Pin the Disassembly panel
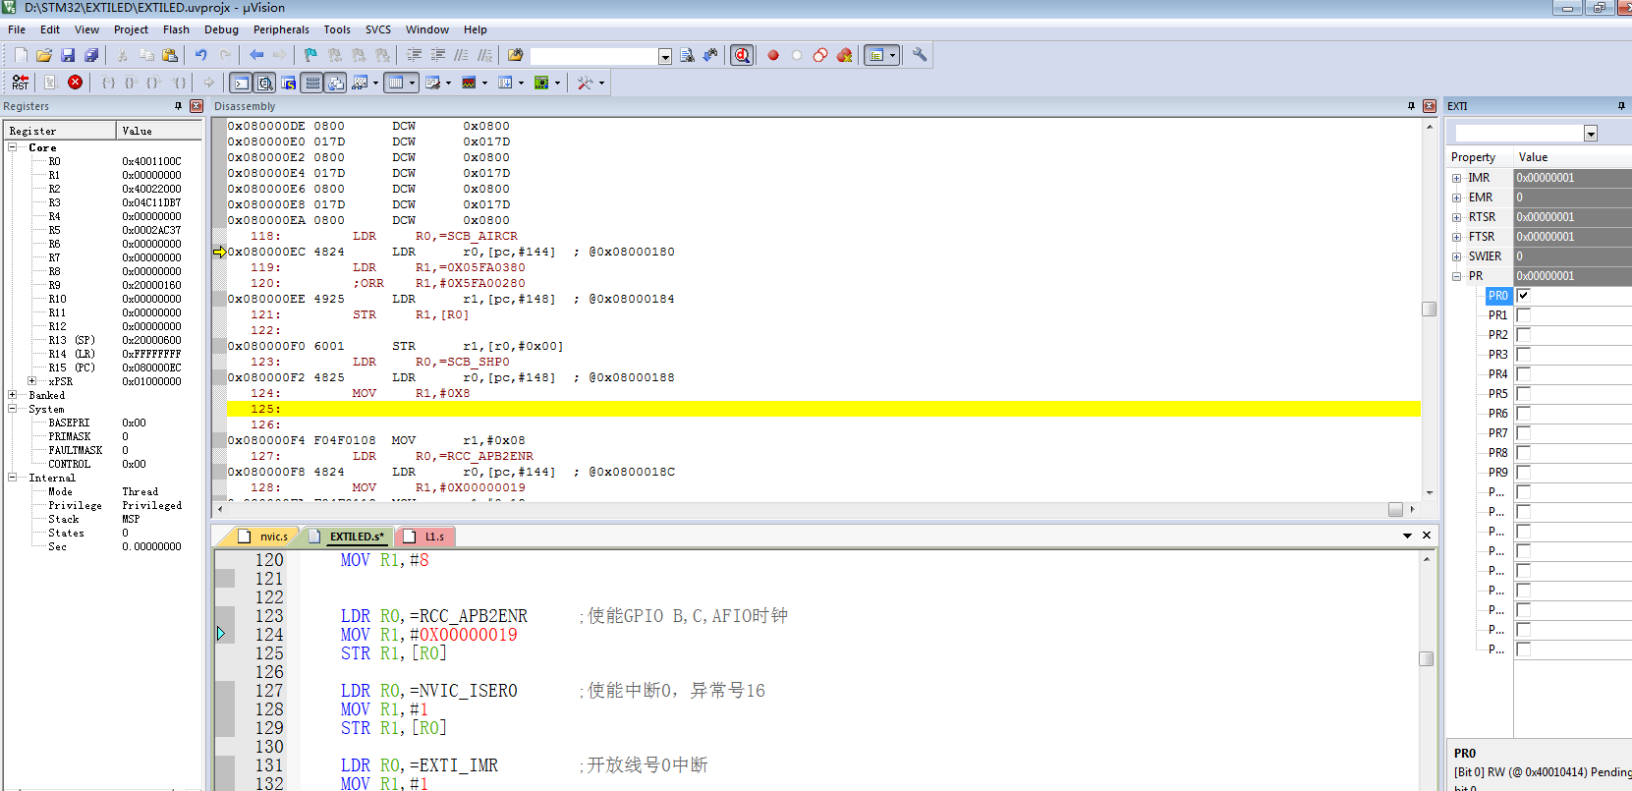 [1411, 106]
